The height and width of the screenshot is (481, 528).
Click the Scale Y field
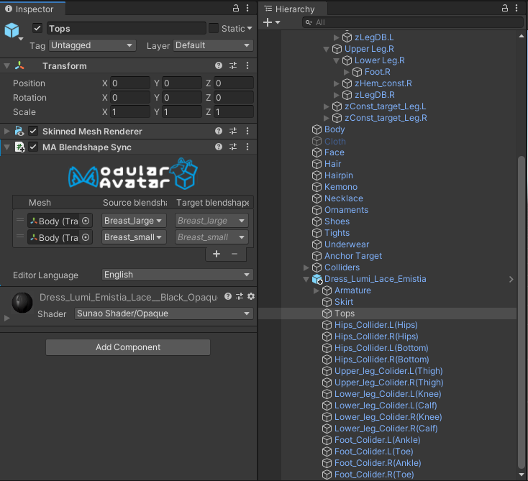(182, 111)
